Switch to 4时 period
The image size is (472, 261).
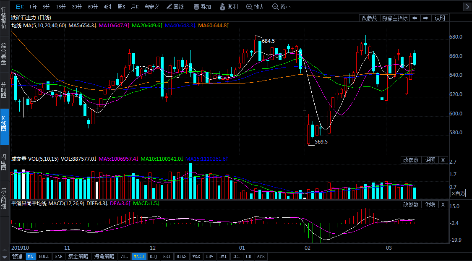point(107,7)
